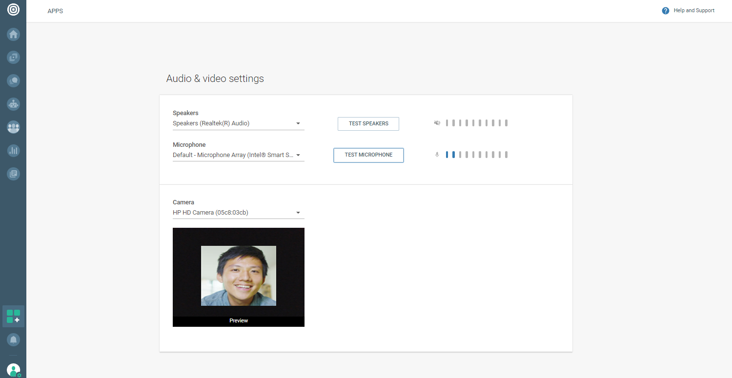Screen dimensions: 732x378
Task: Open the Apps grid icon in sidebar
Action: [13, 316]
